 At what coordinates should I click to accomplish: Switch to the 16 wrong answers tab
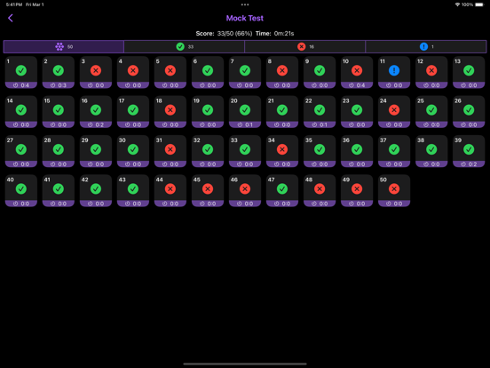pos(305,46)
